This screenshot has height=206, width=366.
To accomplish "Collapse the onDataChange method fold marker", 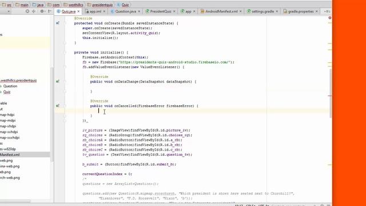I will (x=65, y=81).
